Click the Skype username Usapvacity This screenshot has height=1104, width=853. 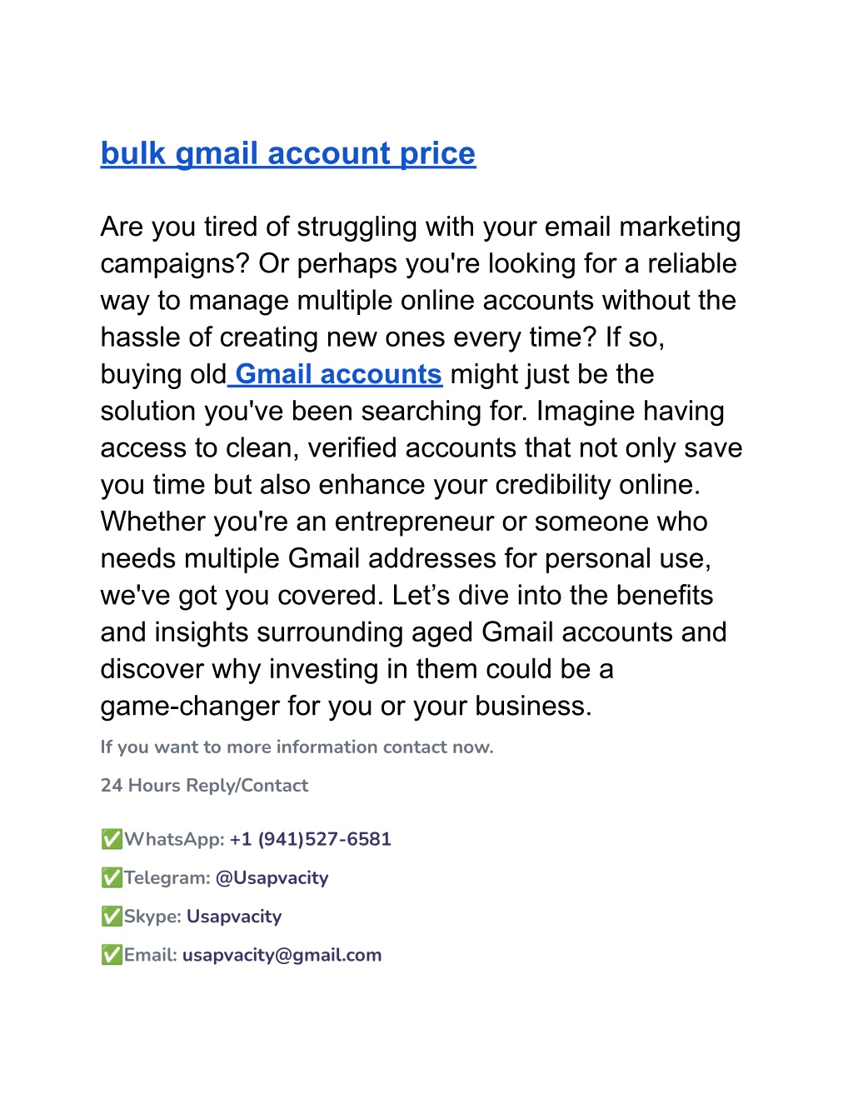pos(234,917)
